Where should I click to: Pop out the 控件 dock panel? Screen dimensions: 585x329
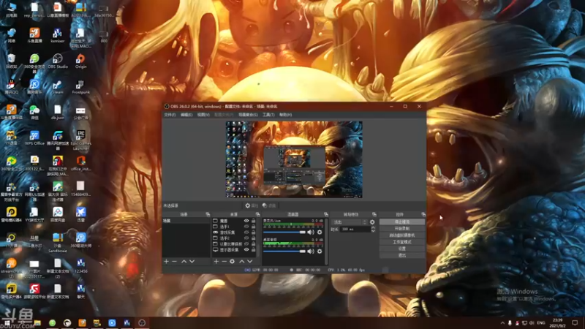pos(423,214)
